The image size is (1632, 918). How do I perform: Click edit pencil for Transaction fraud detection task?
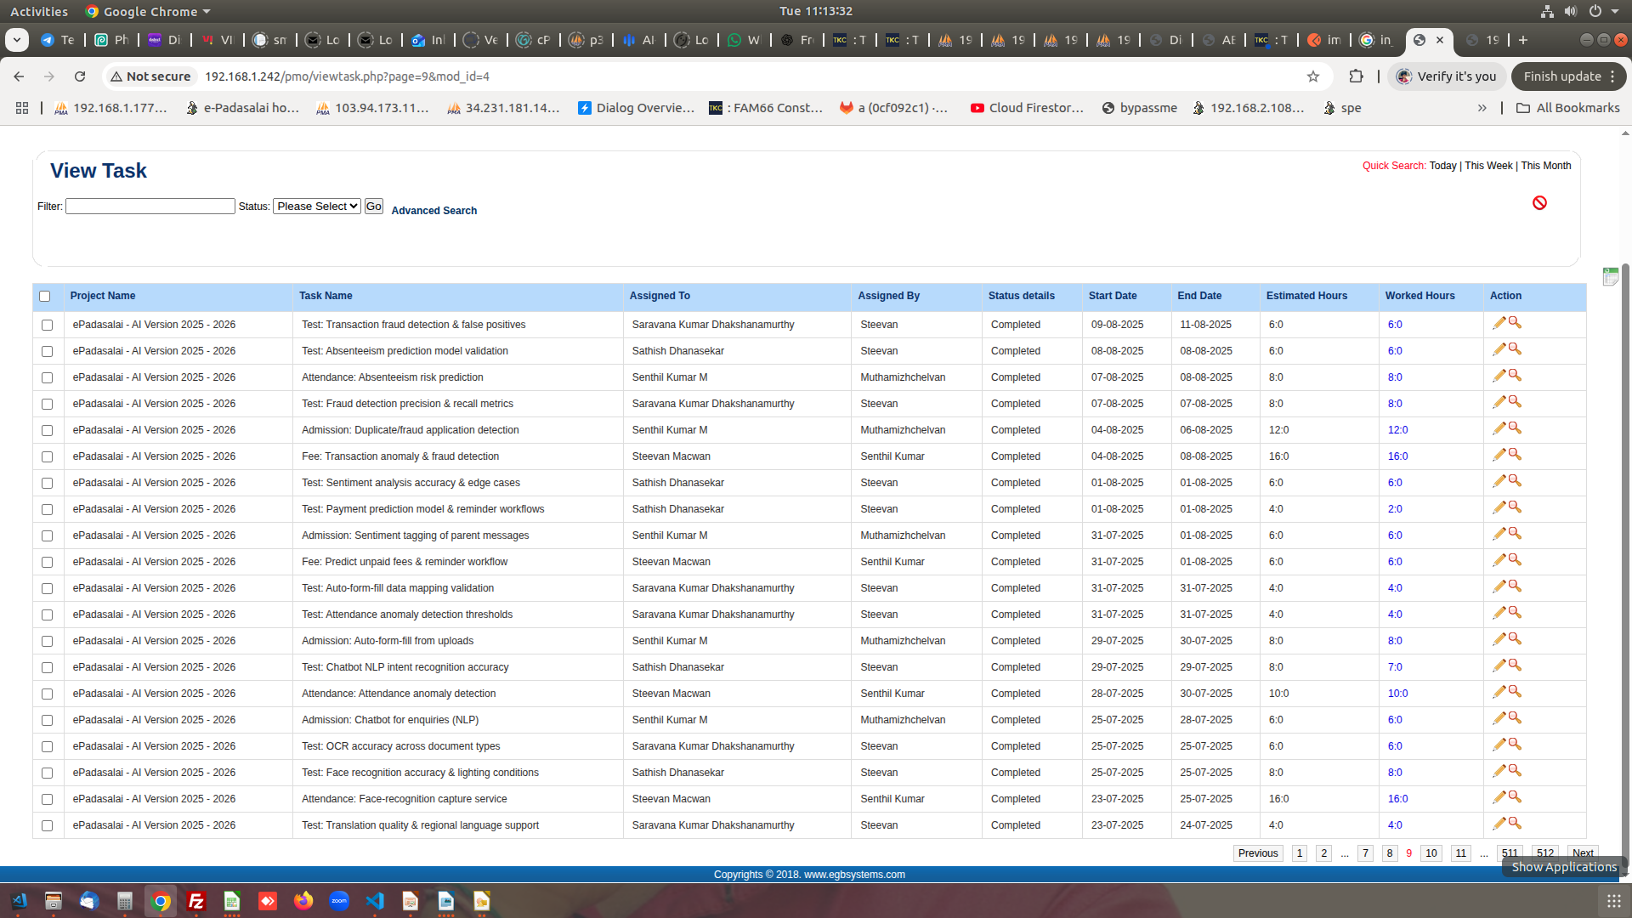[1499, 323]
